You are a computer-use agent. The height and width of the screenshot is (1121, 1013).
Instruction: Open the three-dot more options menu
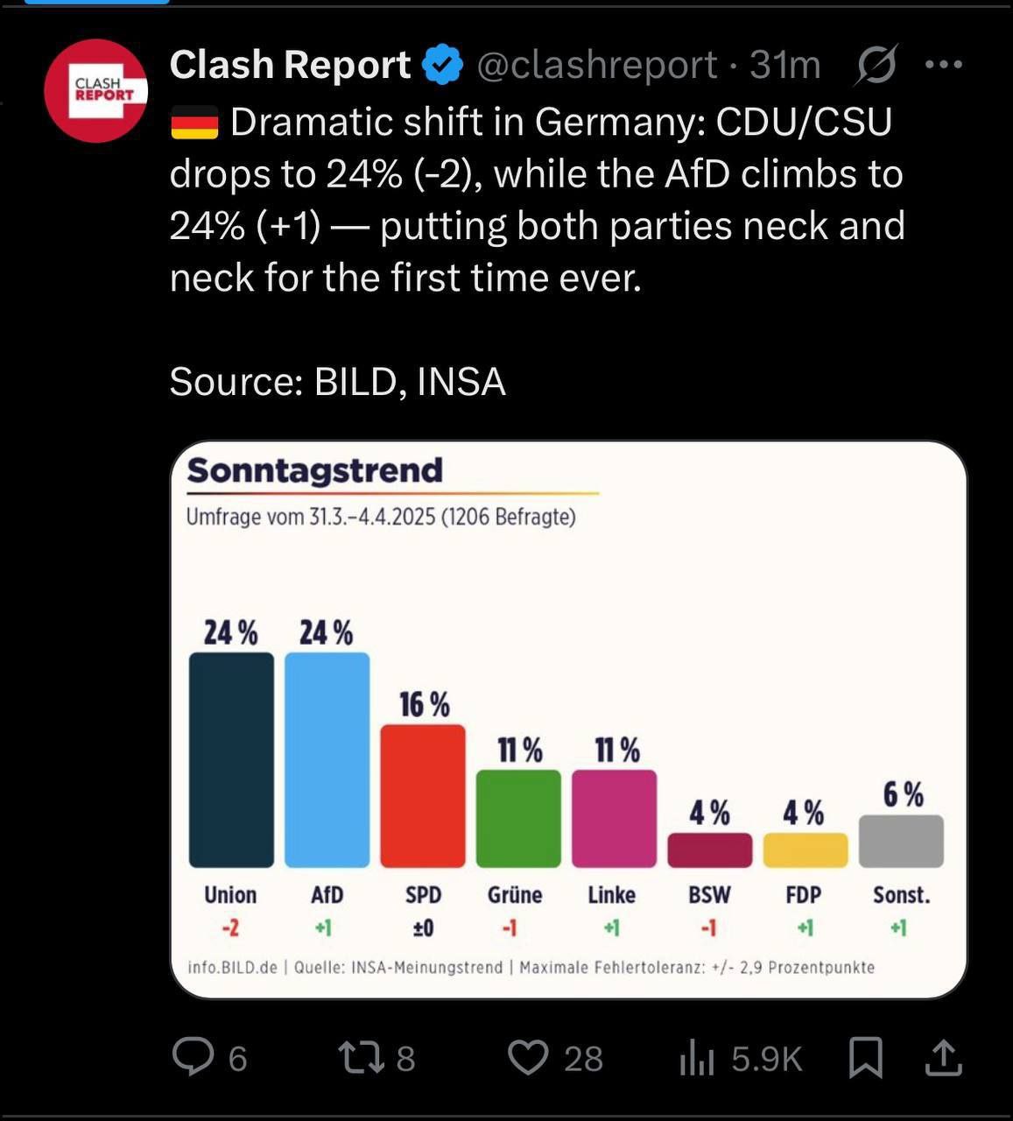pyautogui.click(x=944, y=65)
